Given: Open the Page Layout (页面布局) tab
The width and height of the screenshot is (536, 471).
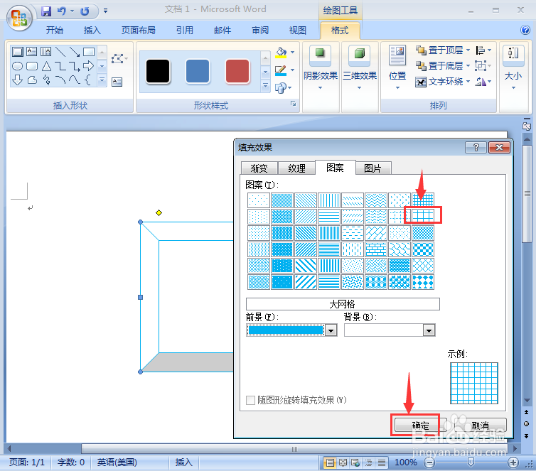Looking at the screenshot, I should pyautogui.click(x=139, y=31).
